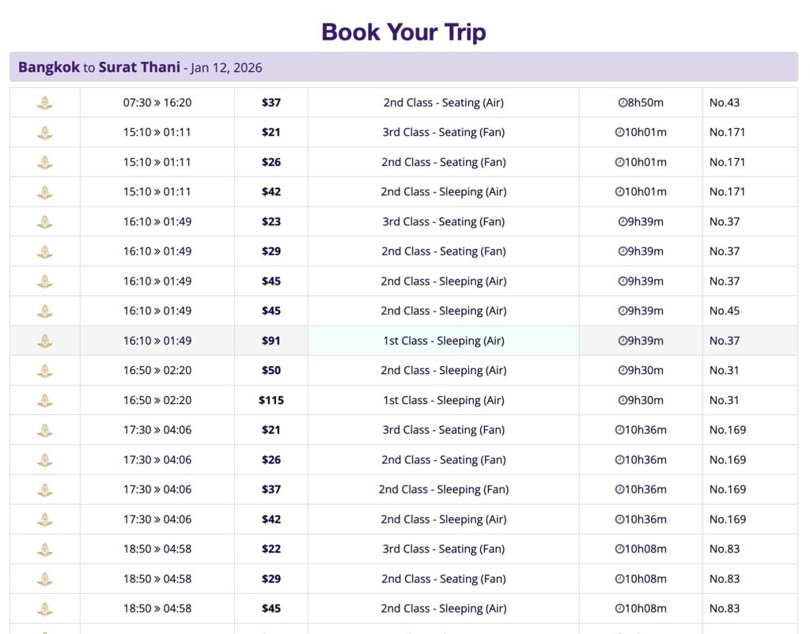Click the railway logo in the $22 3rd Class row
Viewport: 810px width, 634px height.
[x=45, y=549]
